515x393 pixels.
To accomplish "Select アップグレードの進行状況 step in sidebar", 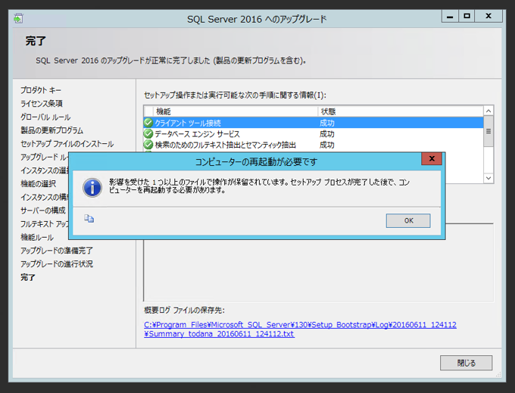I will [x=57, y=264].
